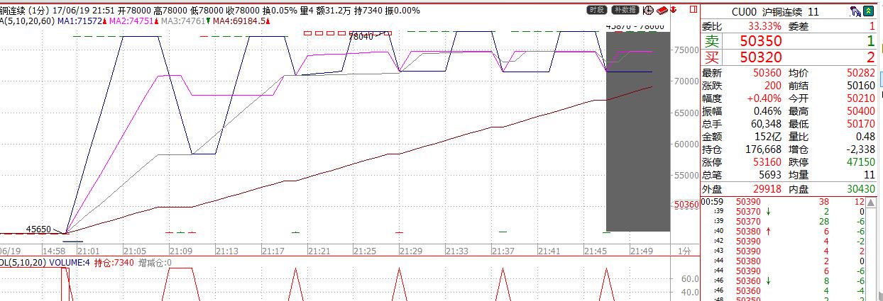
Task: Click the 外盘 value 29918
Action: tap(766, 189)
